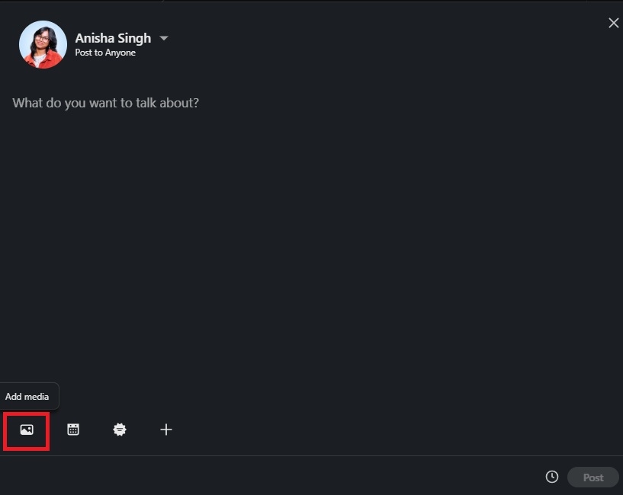
Task: Select the rosette badge icon in the toolbar
Action: [120, 430]
